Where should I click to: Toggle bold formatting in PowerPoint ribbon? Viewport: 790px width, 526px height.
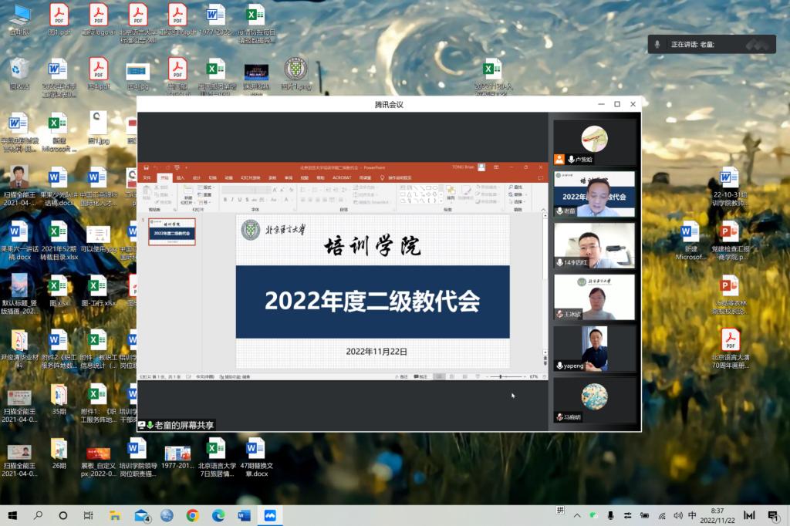click(x=226, y=200)
